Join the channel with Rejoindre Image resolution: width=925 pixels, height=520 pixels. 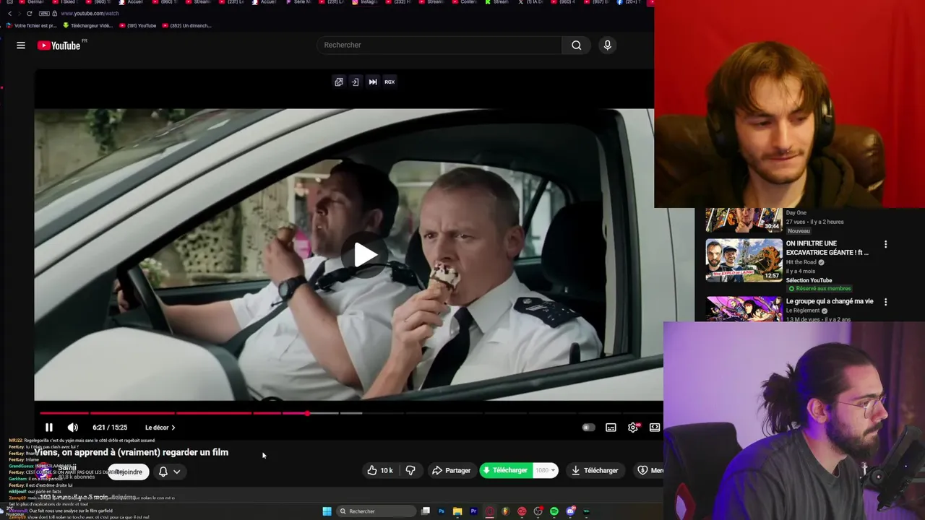(x=129, y=472)
